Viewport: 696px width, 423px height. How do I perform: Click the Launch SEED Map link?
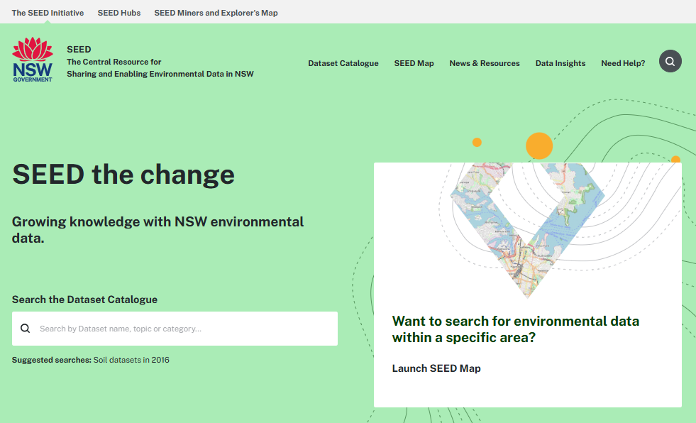tap(436, 368)
